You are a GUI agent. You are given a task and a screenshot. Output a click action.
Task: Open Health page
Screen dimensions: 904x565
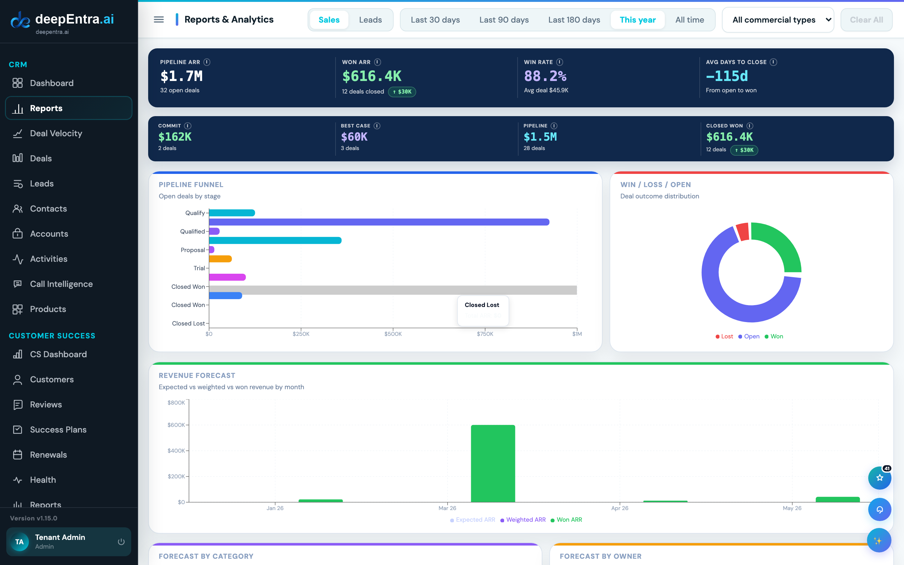click(x=69, y=480)
